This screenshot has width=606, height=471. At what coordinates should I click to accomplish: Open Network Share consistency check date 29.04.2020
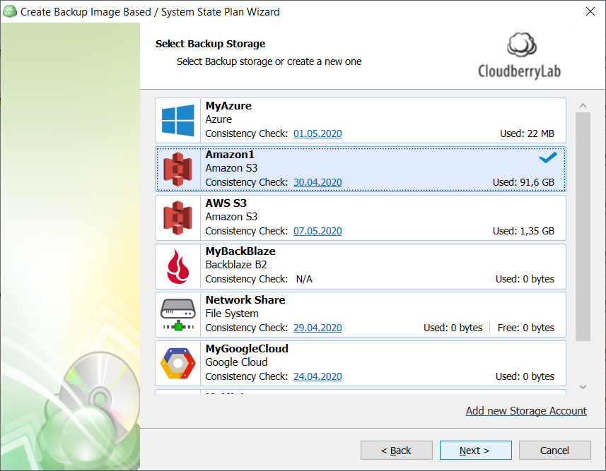(x=317, y=328)
